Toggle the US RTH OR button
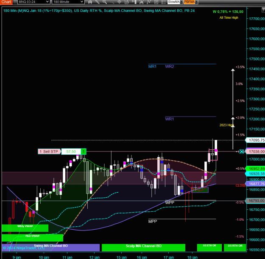Screen dimensions: 265x259 pos(235,248)
